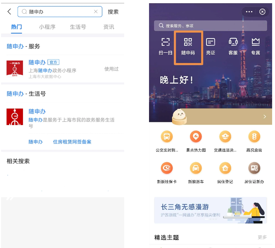Go back using the left arrow

[x=9, y=12]
